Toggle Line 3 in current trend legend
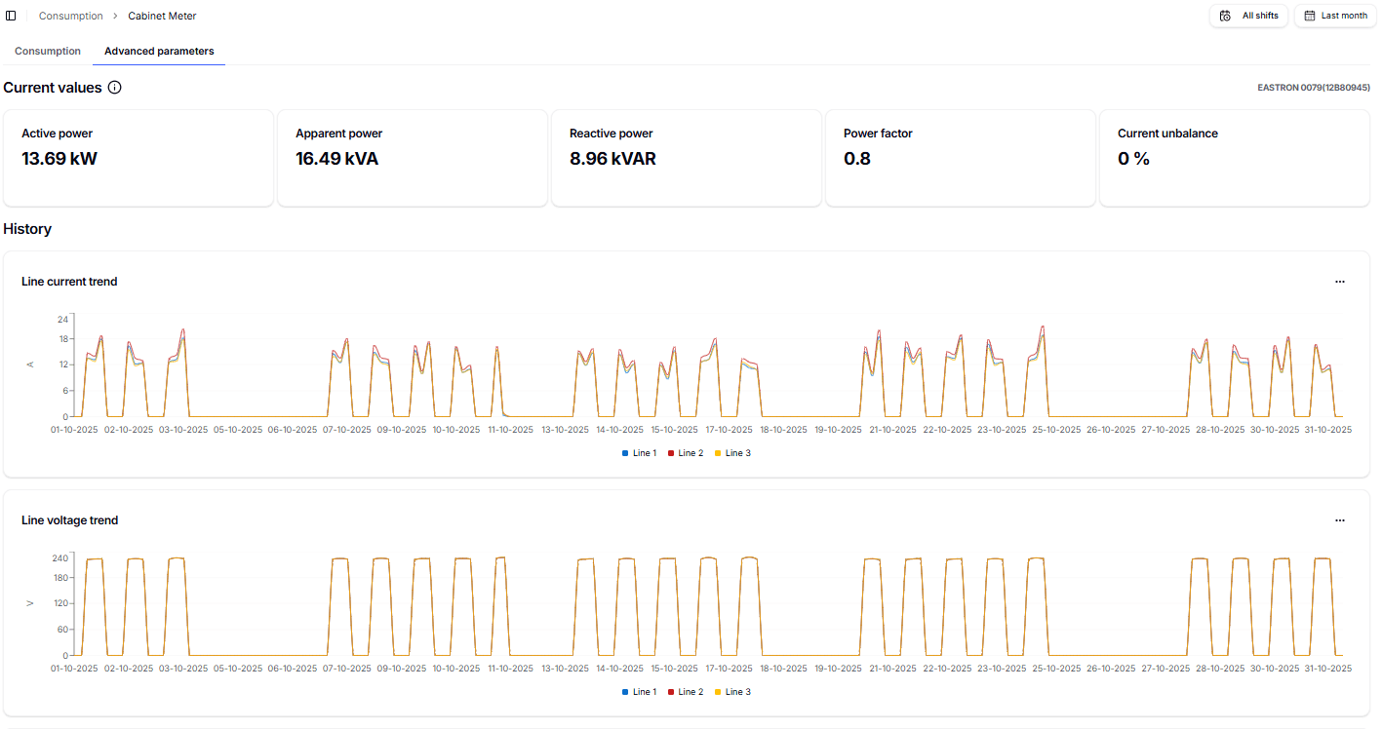 (x=732, y=453)
